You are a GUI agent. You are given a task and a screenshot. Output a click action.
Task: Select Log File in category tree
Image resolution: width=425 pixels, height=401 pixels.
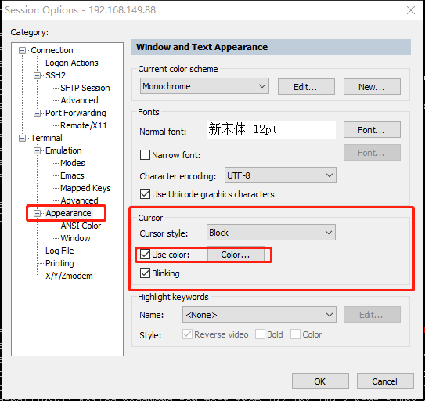[59, 251]
